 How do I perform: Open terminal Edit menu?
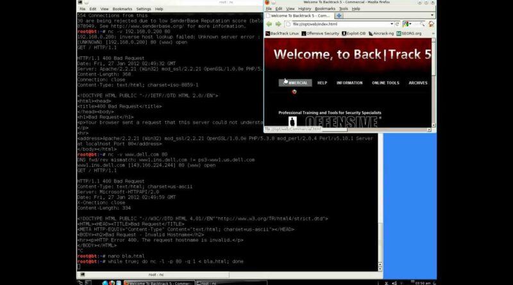[x=93, y=9]
